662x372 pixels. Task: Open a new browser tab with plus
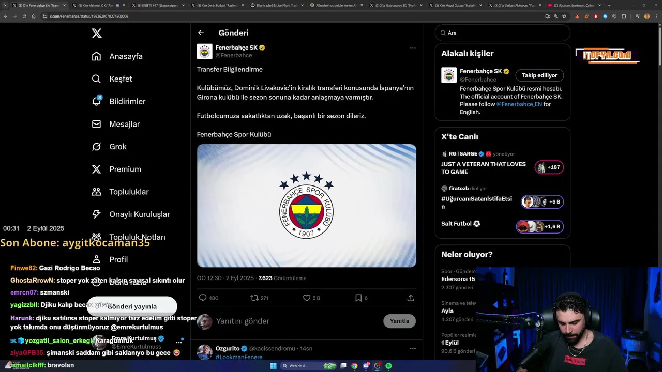point(609,5)
